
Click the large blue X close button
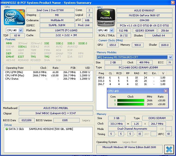169,149
